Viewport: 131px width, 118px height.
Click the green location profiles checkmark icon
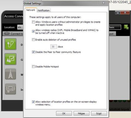click(x=11, y=59)
